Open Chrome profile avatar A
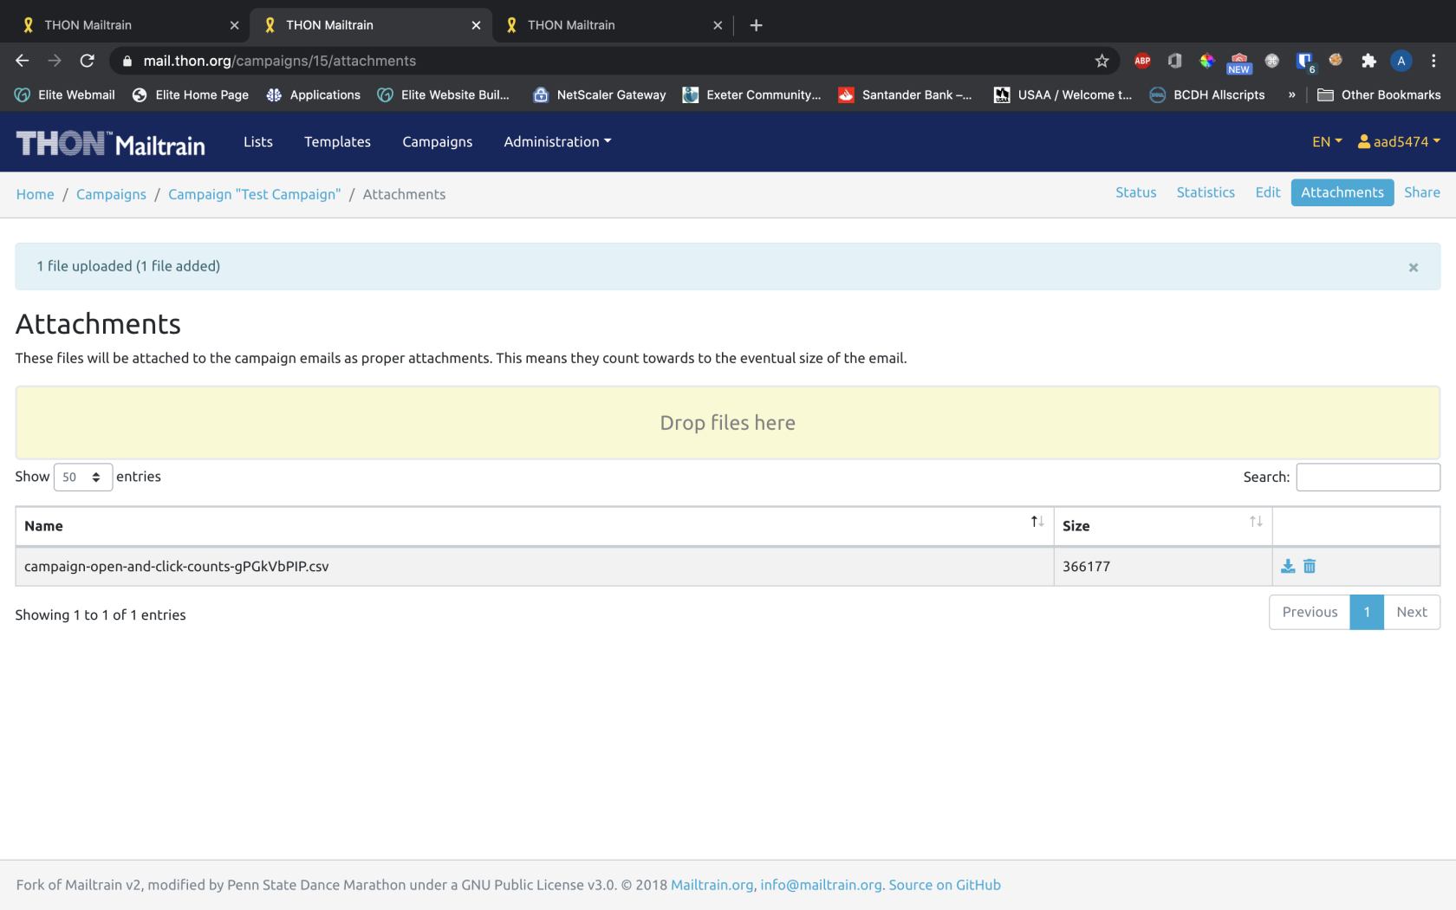 (x=1401, y=61)
